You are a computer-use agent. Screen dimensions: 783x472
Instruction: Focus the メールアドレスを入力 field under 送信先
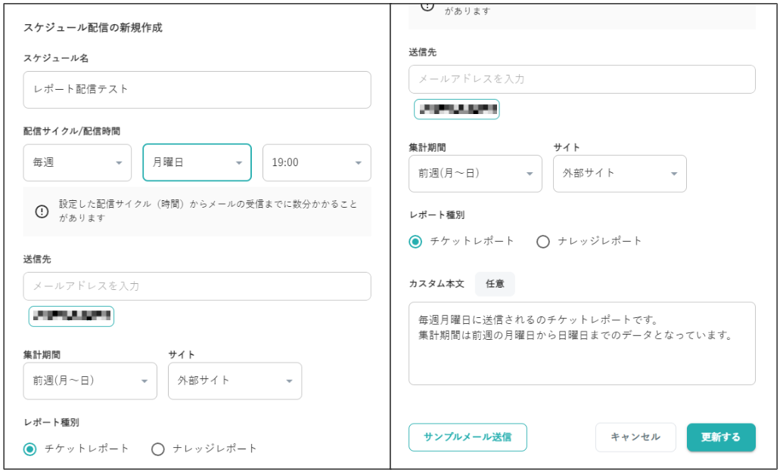tap(195, 286)
